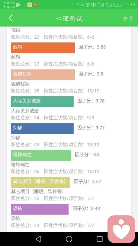Select the purple 恐怖 bar
The image size is (138, 246).
click(40, 209)
